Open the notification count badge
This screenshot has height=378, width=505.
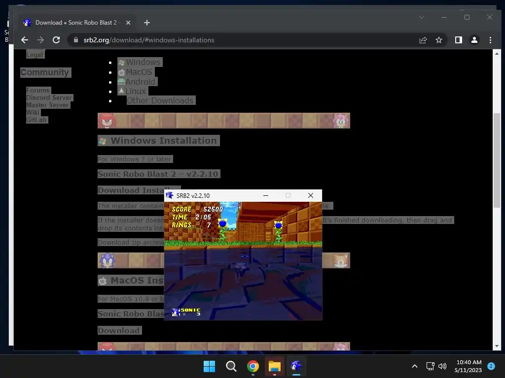tap(491, 366)
